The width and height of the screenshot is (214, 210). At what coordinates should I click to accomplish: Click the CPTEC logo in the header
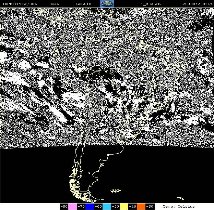pyautogui.click(x=107, y=4)
